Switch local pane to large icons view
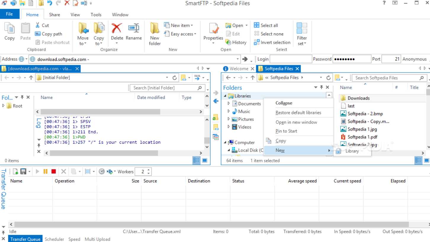 click(426, 160)
